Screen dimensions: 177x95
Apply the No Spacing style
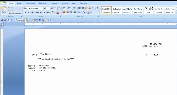117,10
